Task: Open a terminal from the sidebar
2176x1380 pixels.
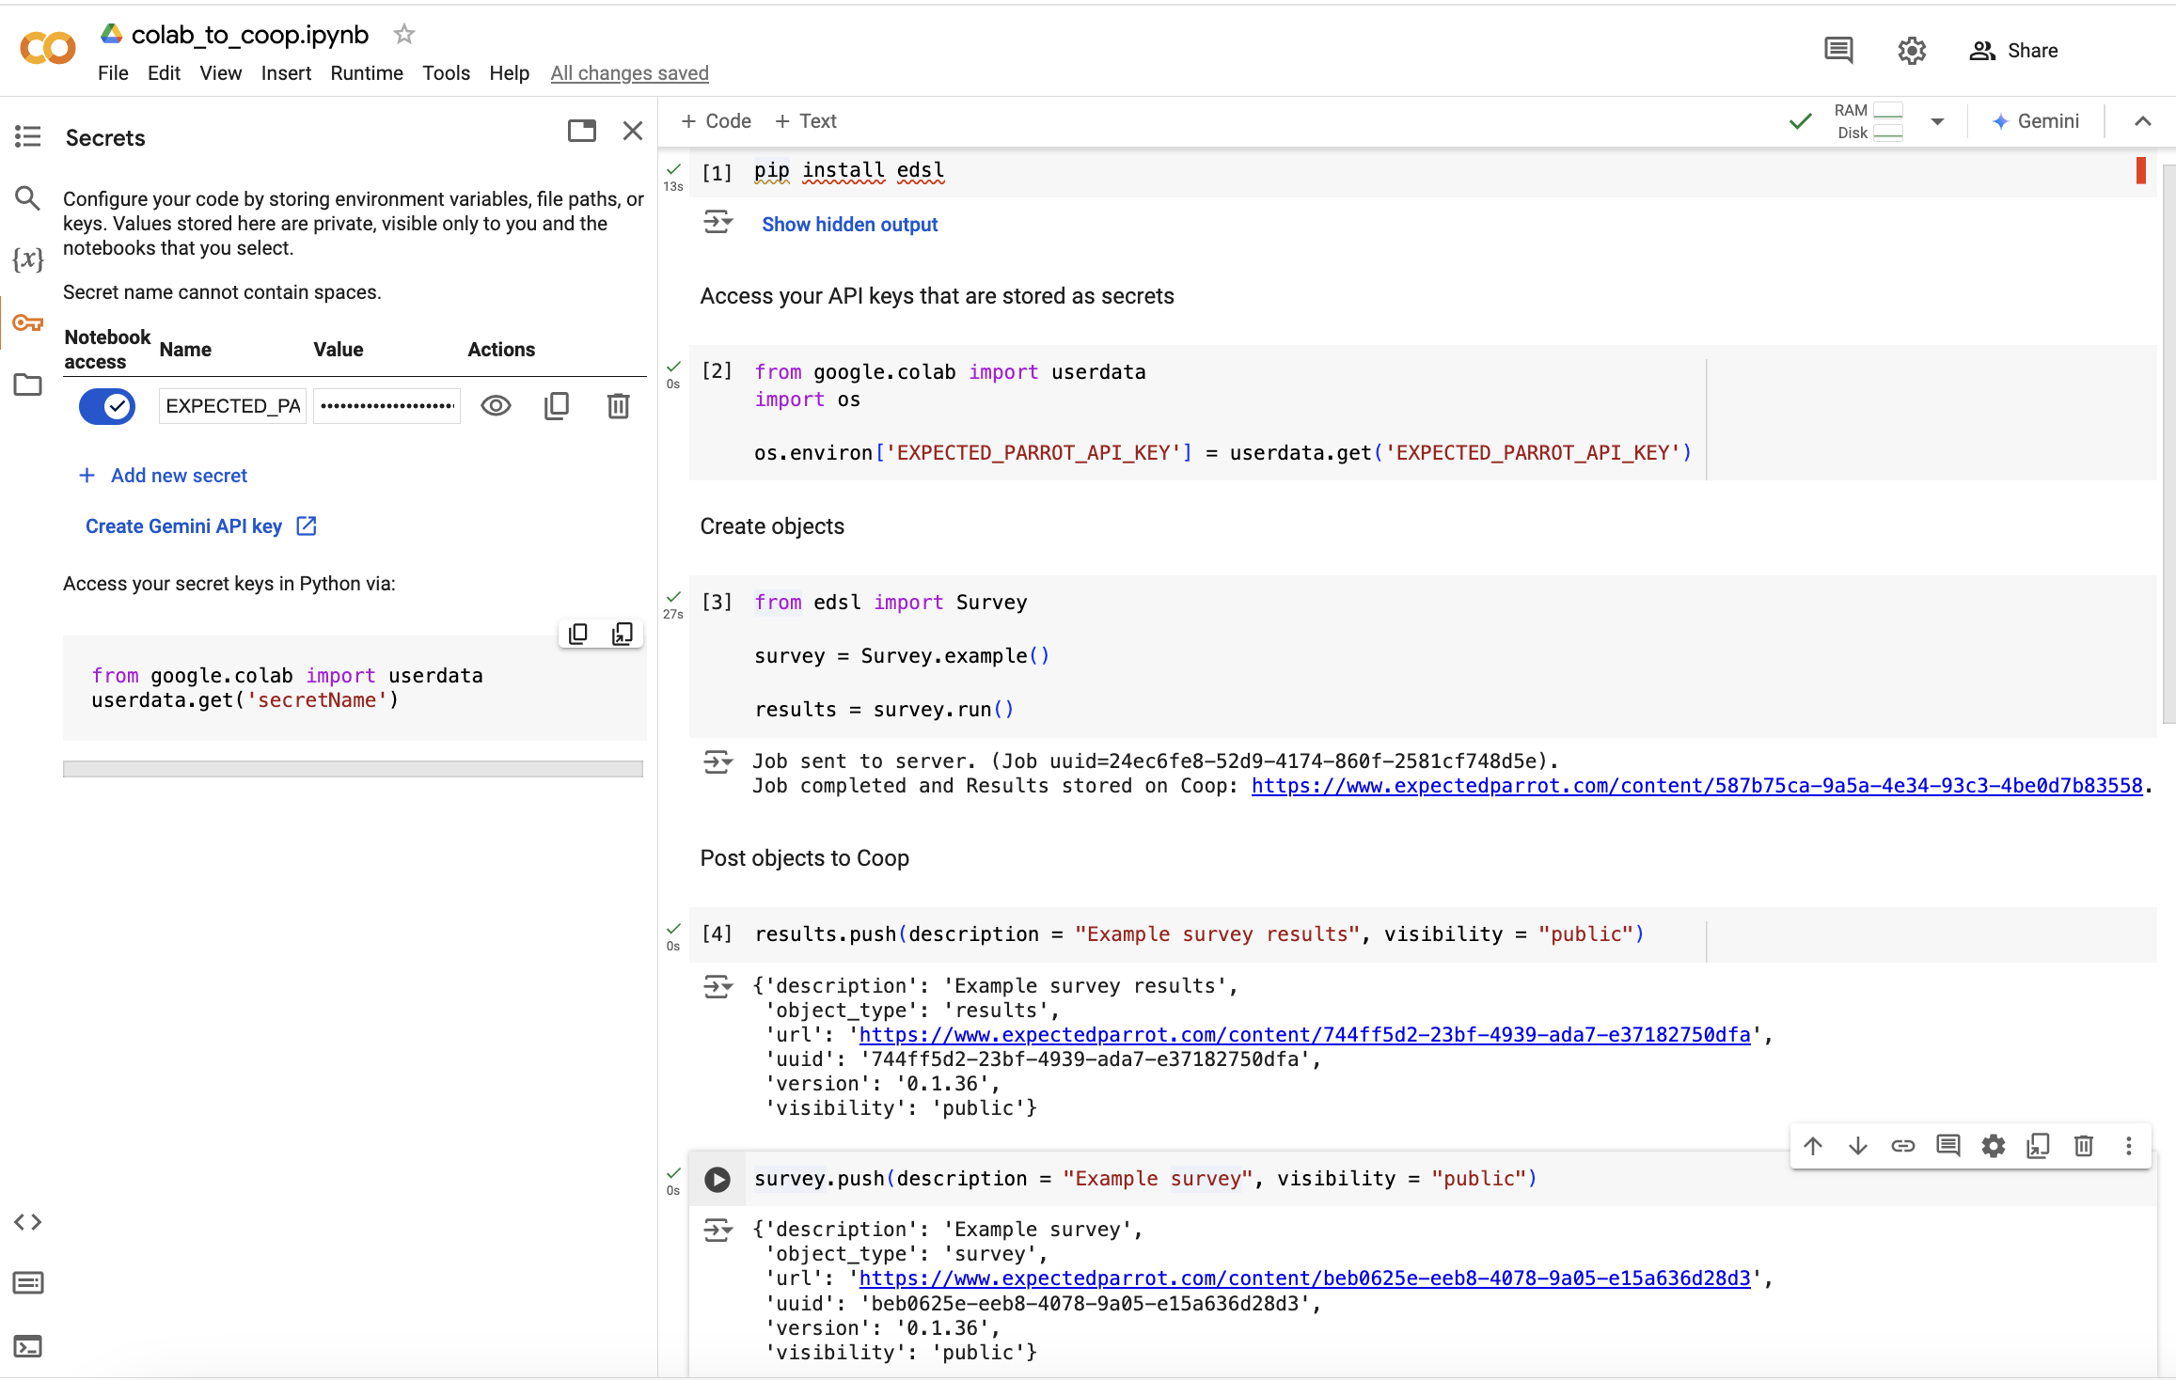Action: 27,1346
